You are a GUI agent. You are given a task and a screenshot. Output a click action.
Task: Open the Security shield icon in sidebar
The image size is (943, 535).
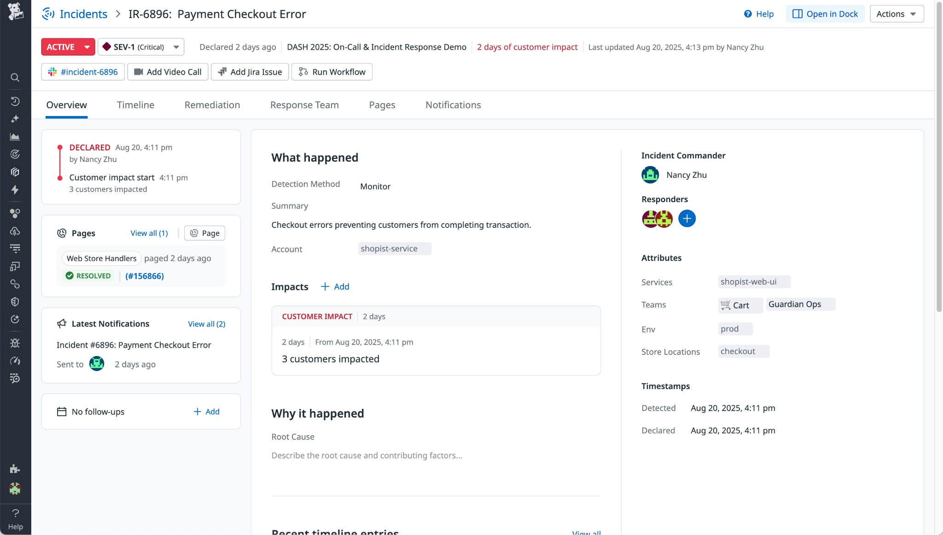tap(15, 302)
